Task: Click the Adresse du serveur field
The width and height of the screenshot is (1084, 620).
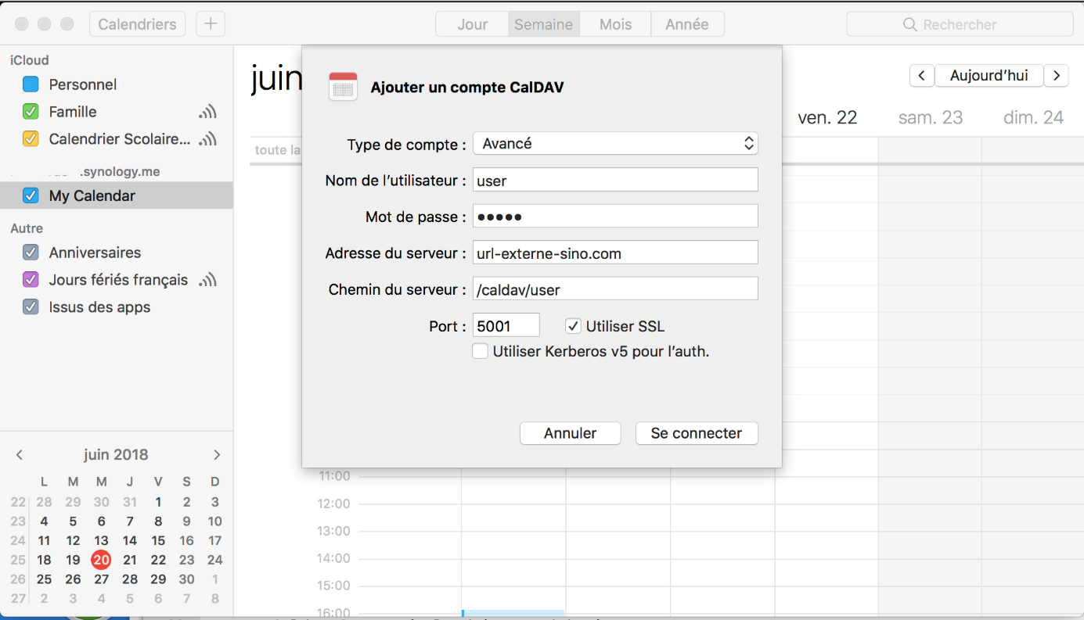Action: click(x=615, y=253)
